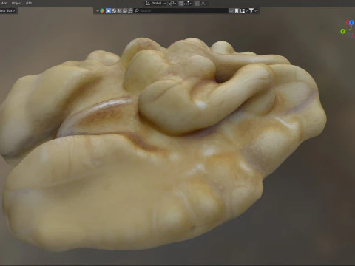
Task: Click the third icon after the blue square
Action: [125, 10]
